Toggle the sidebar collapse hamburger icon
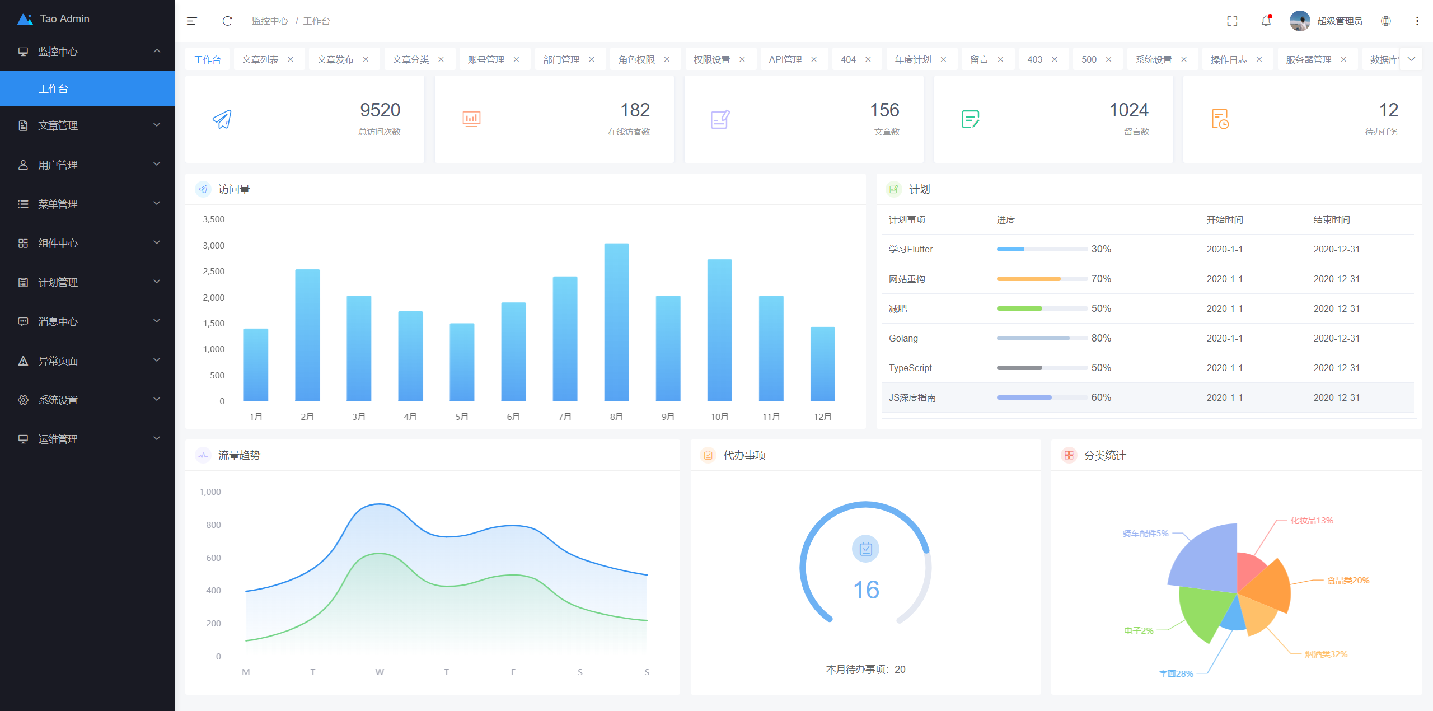Image resolution: width=1433 pixels, height=711 pixels. click(x=192, y=21)
